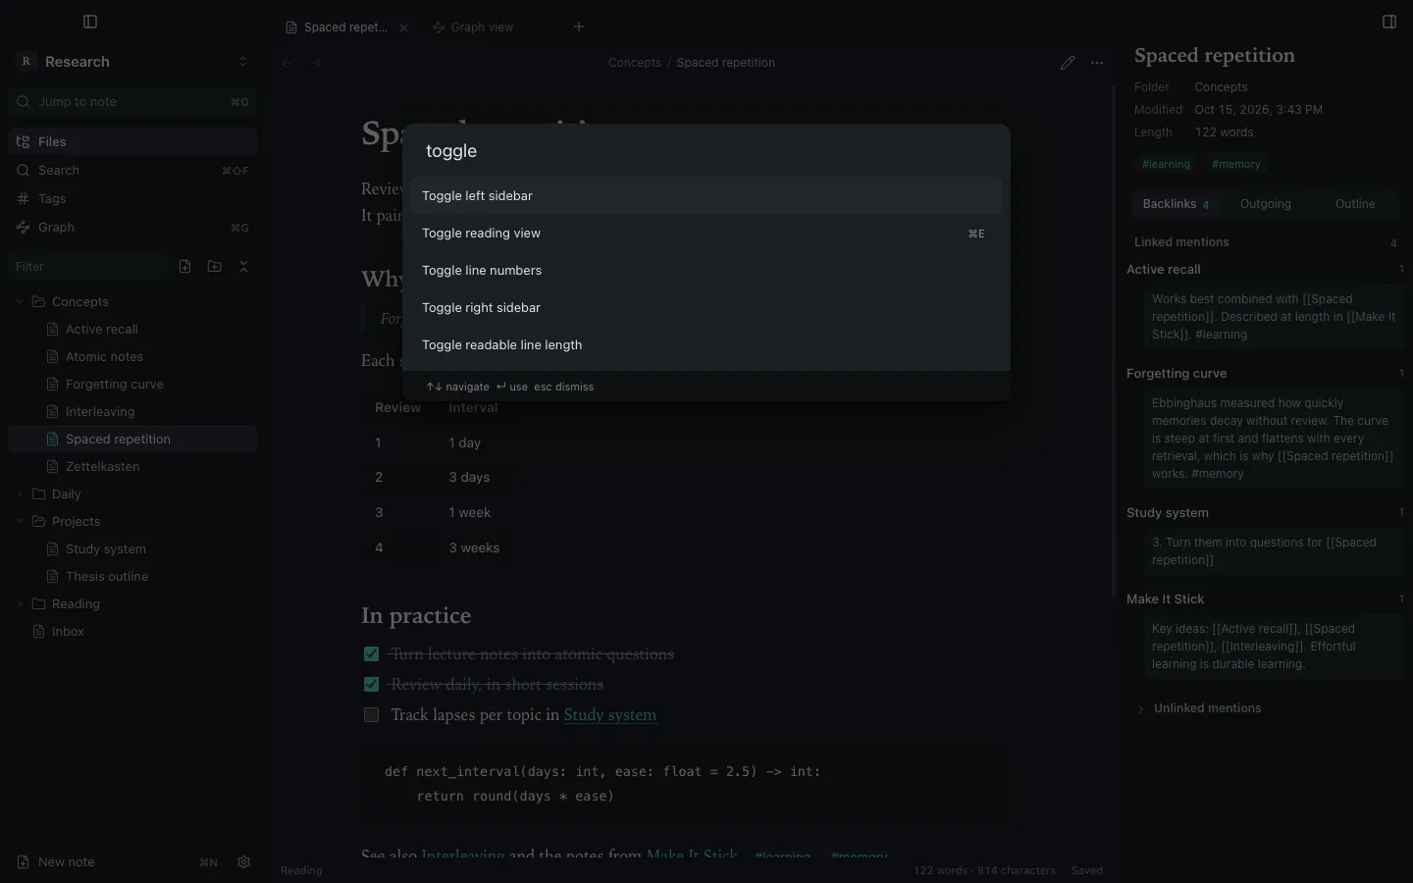Click the Jump to note field
Viewport: 1413px width, 883px height.
coord(132,102)
